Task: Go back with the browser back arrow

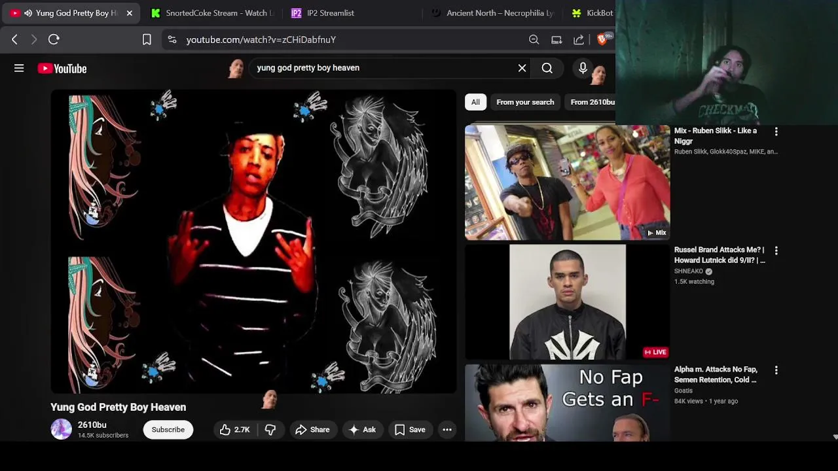Action: (x=14, y=39)
